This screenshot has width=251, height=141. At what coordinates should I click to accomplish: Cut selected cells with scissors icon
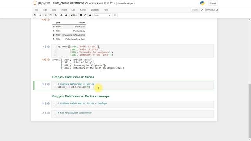click(x=45, y=15)
